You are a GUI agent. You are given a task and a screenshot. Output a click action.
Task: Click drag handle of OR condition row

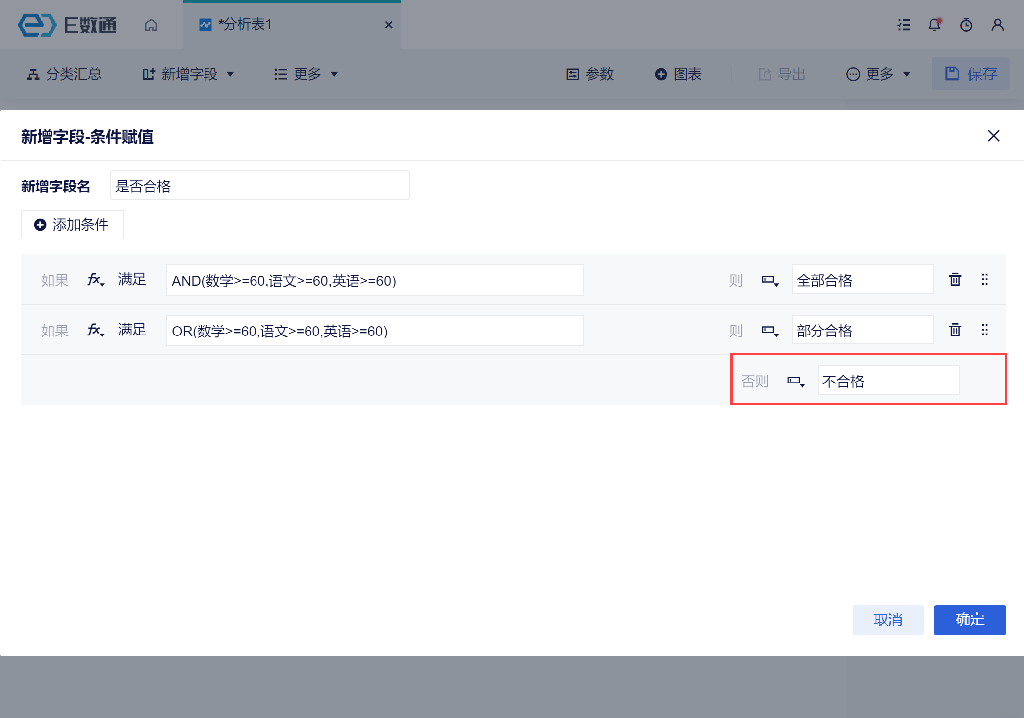click(x=985, y=330)
